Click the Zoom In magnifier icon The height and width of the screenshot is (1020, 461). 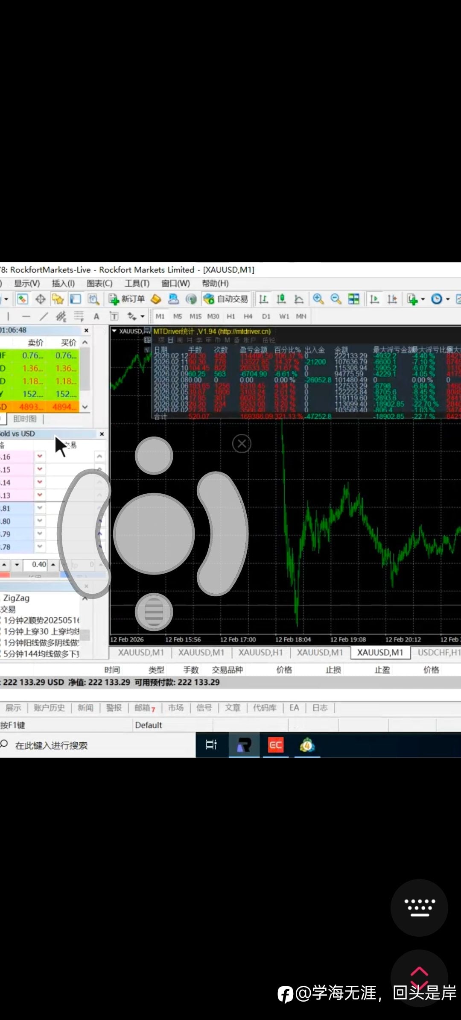[318, 299]
